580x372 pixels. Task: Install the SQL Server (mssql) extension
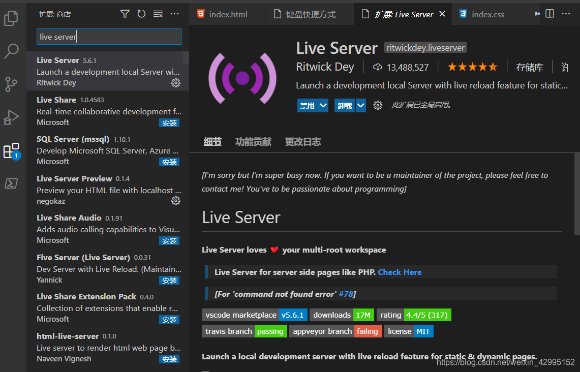click(169, 162)
